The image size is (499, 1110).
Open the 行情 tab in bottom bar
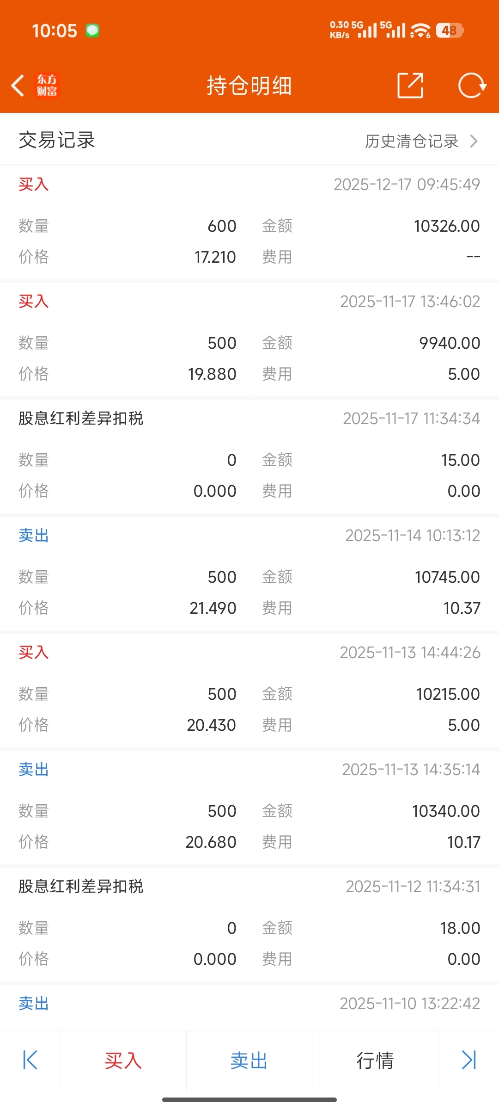coord(375,1061)
